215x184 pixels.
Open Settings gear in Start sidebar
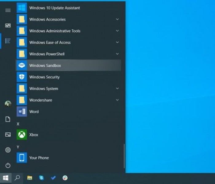coord(8,150)
